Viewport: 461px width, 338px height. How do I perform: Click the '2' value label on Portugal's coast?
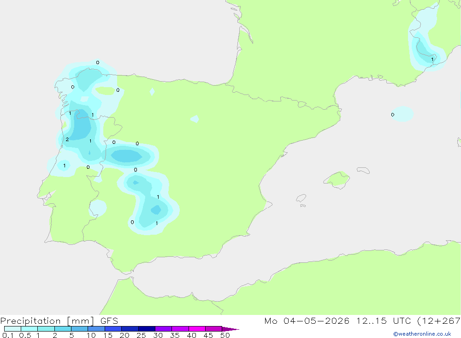tap(67, 139)
